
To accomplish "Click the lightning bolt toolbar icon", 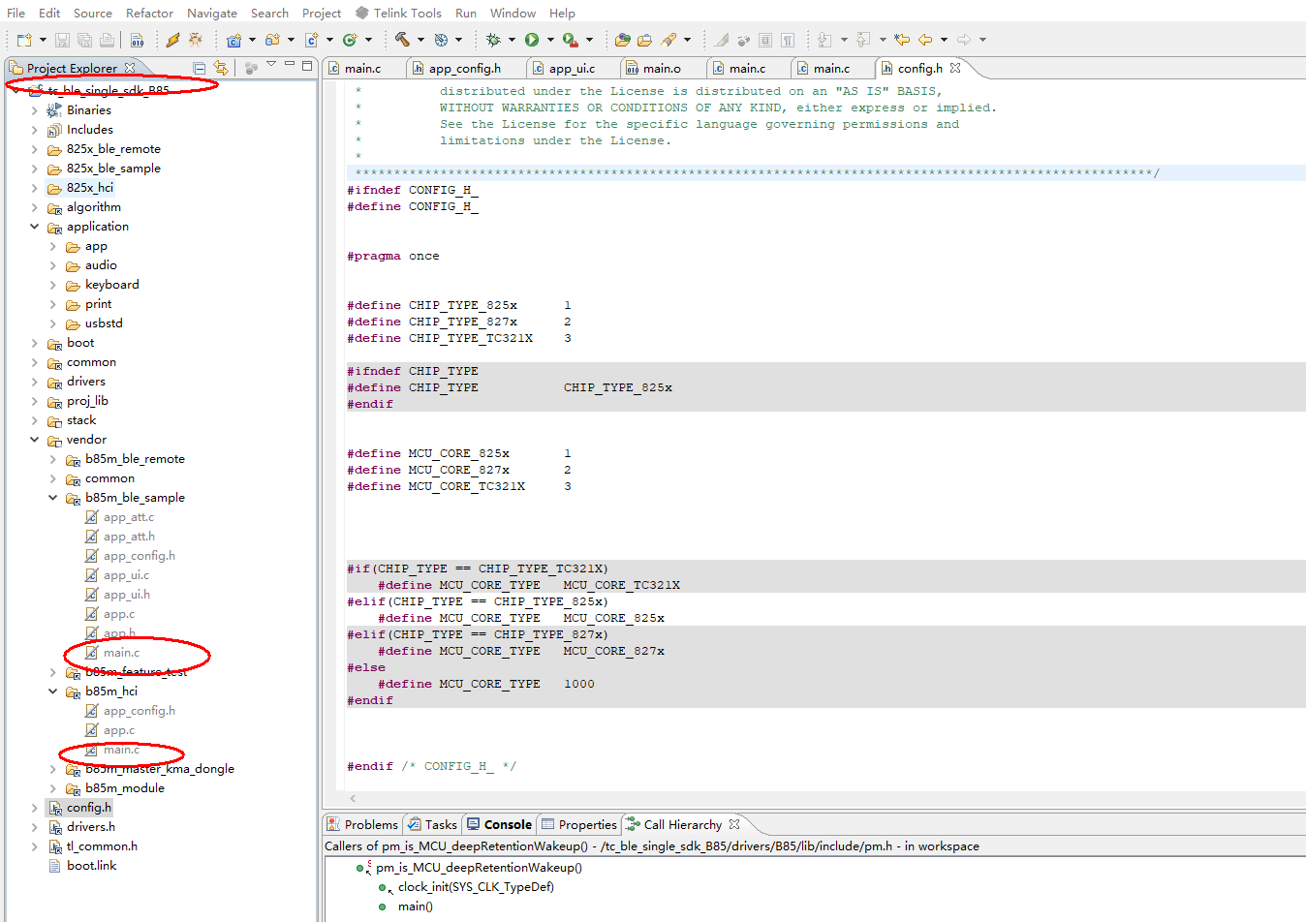I will (172, 40).
